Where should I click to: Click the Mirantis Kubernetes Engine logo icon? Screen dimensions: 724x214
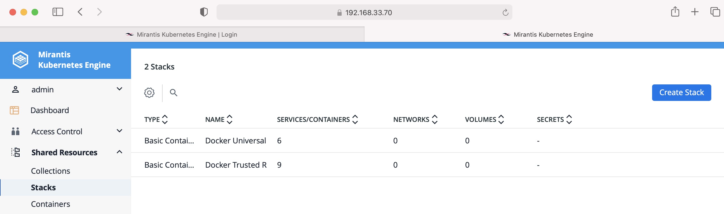(x=20, y=59)
